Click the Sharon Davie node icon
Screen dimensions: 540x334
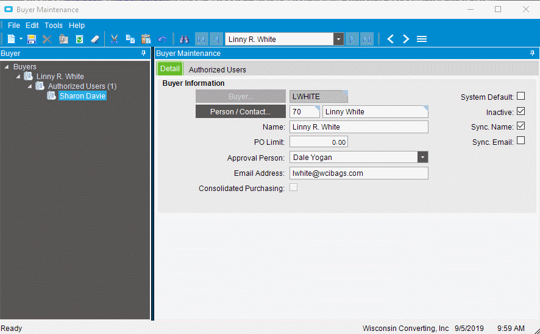(x=51, y=96)
